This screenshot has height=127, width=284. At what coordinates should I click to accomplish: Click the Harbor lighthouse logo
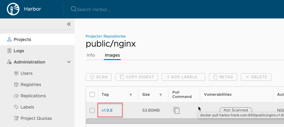tap(13, 9)
